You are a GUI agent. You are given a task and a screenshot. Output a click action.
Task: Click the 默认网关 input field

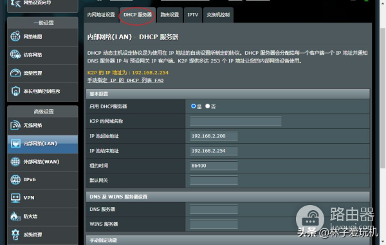point(214,181)
